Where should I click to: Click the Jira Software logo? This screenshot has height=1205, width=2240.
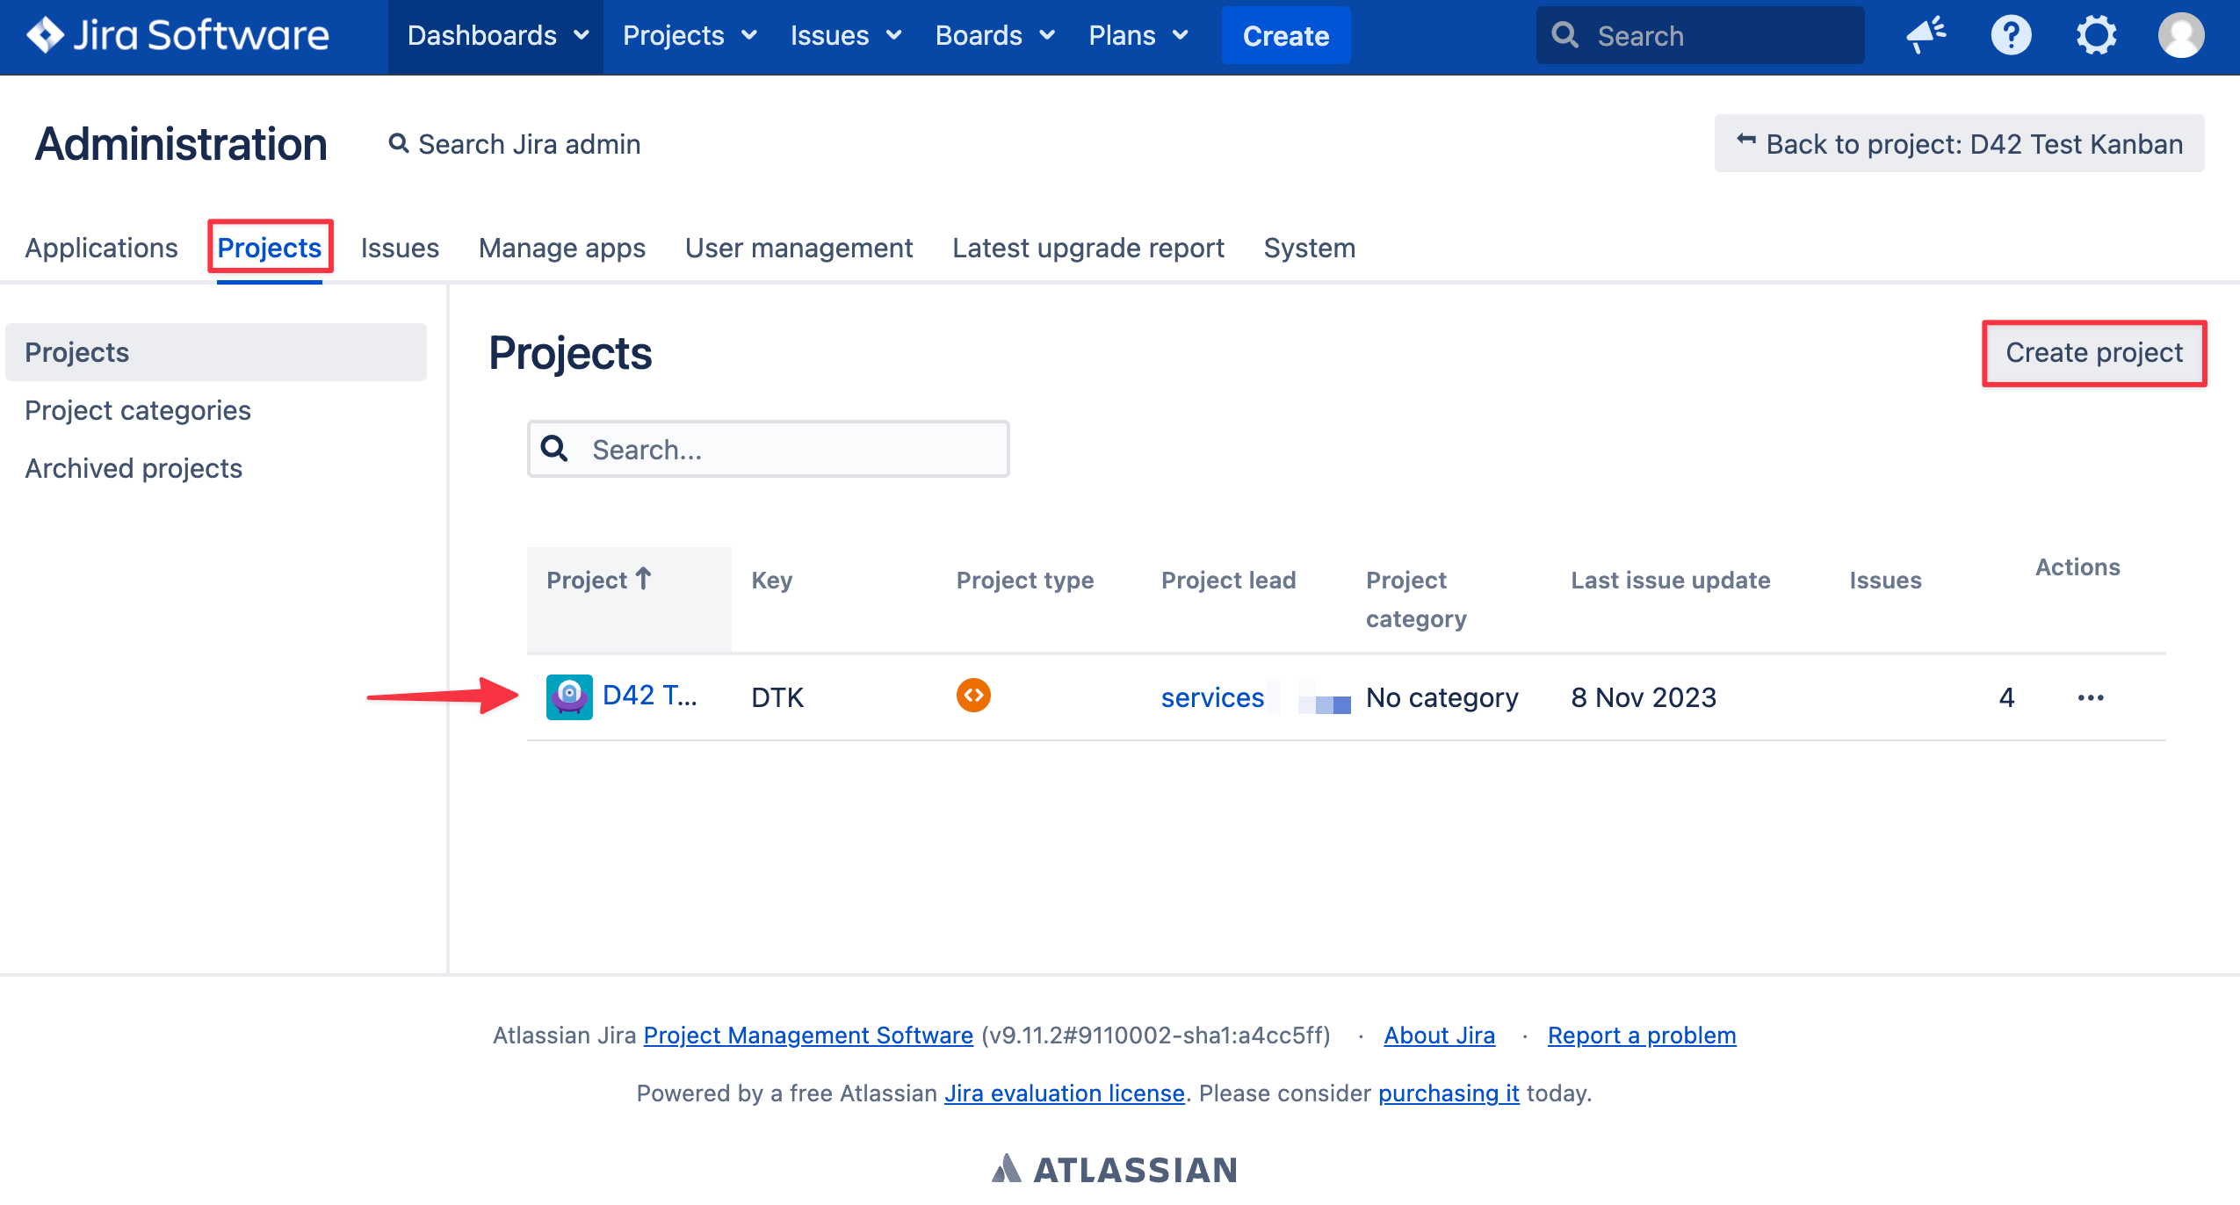point(178,36)
